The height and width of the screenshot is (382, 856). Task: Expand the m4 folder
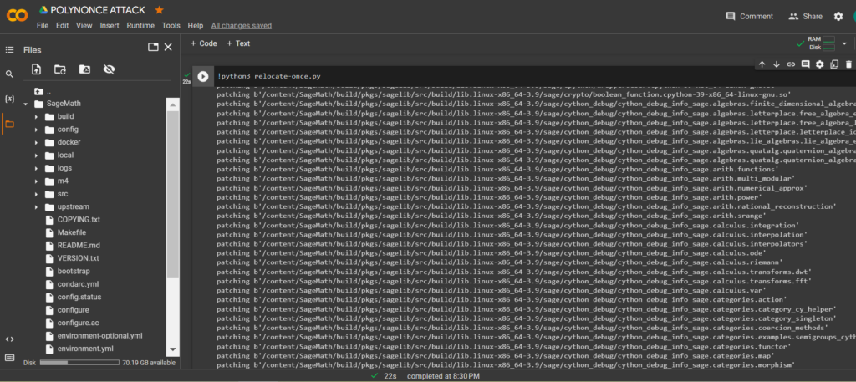tap(36, 181)
